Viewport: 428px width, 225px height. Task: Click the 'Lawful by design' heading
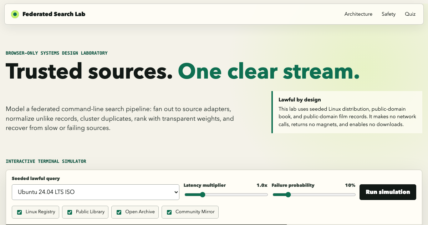point(300,100)
